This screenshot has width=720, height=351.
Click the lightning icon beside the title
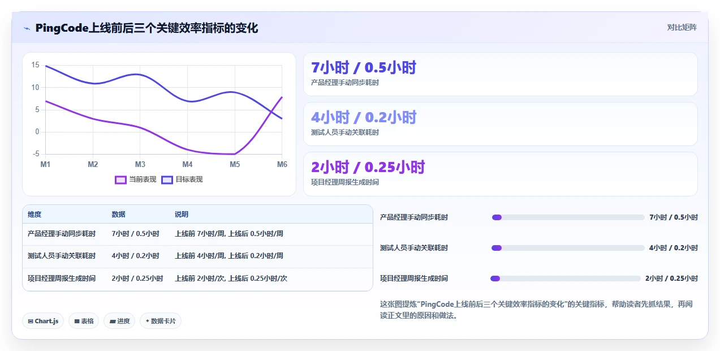point(27,28)
